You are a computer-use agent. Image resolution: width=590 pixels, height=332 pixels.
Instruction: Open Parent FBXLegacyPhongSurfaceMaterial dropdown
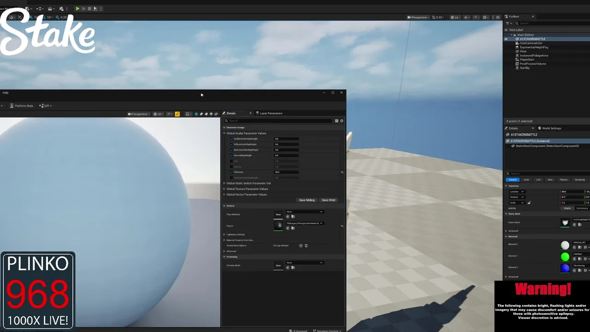coord(305,223)
